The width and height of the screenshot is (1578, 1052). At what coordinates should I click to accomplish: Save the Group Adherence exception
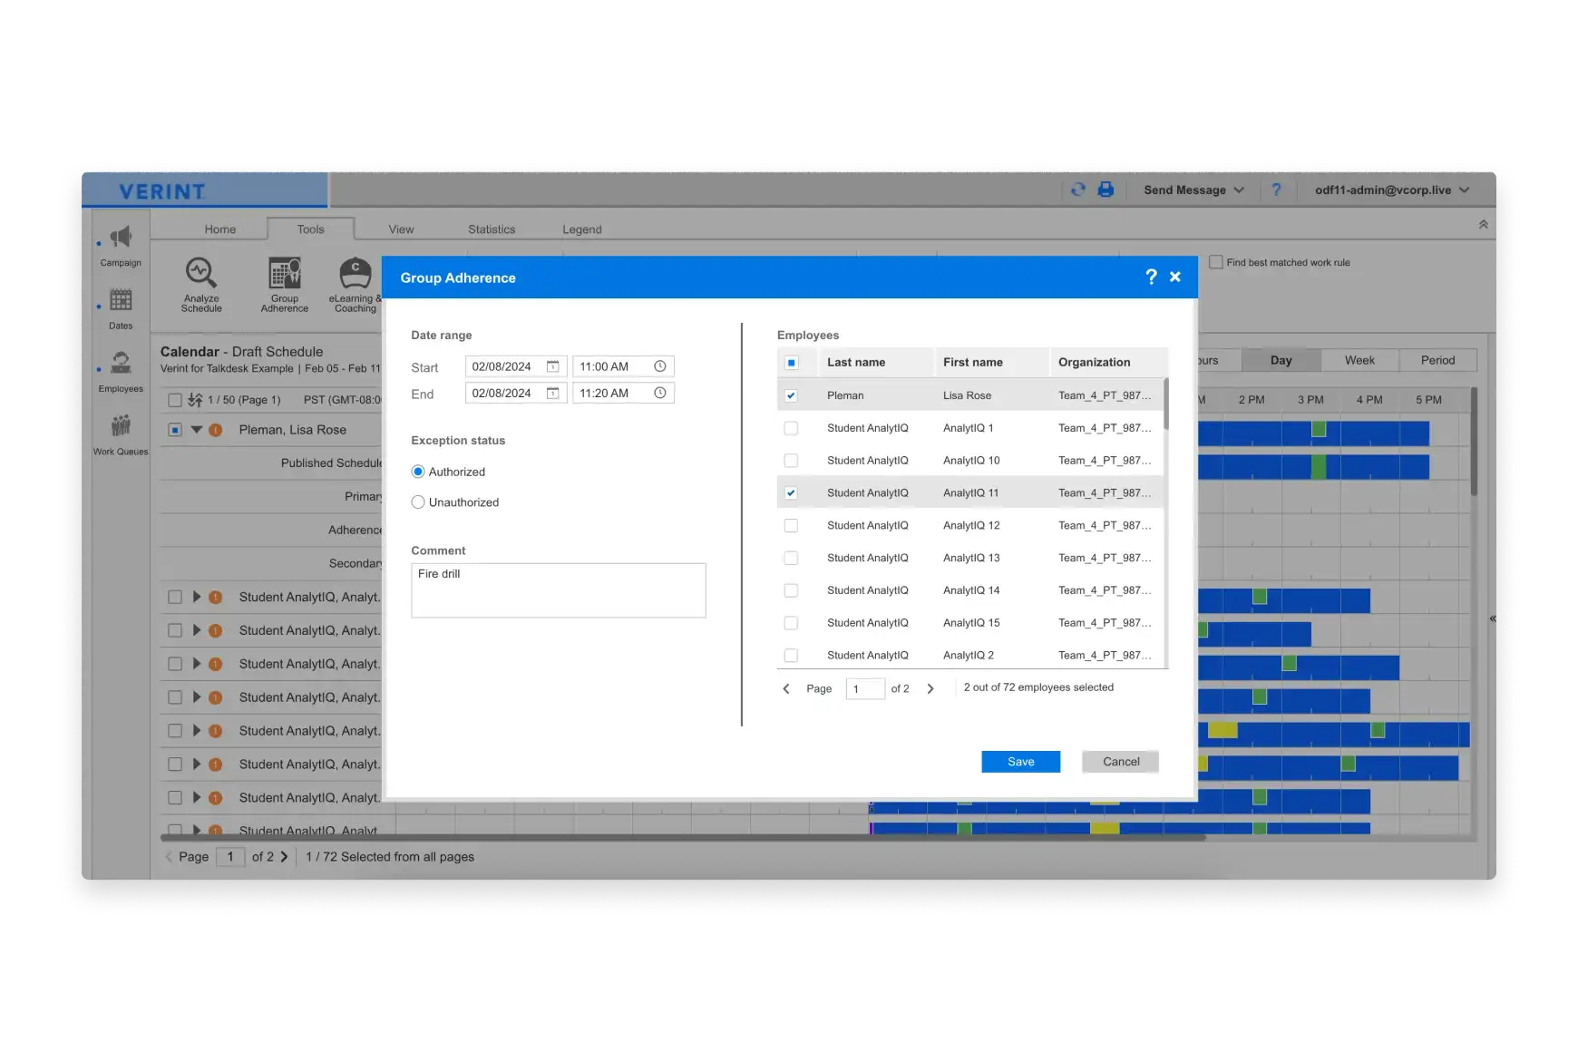pyautogui.click(x=1019, y=761)
